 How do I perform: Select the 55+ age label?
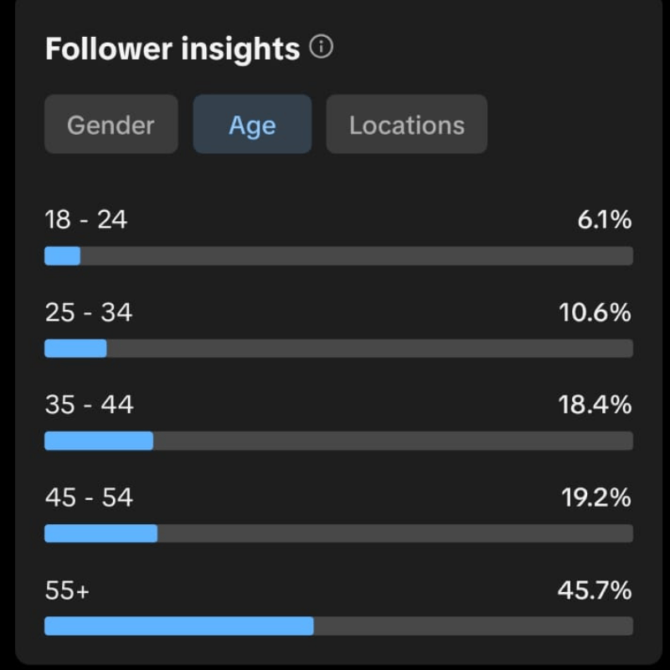[67, 590]
